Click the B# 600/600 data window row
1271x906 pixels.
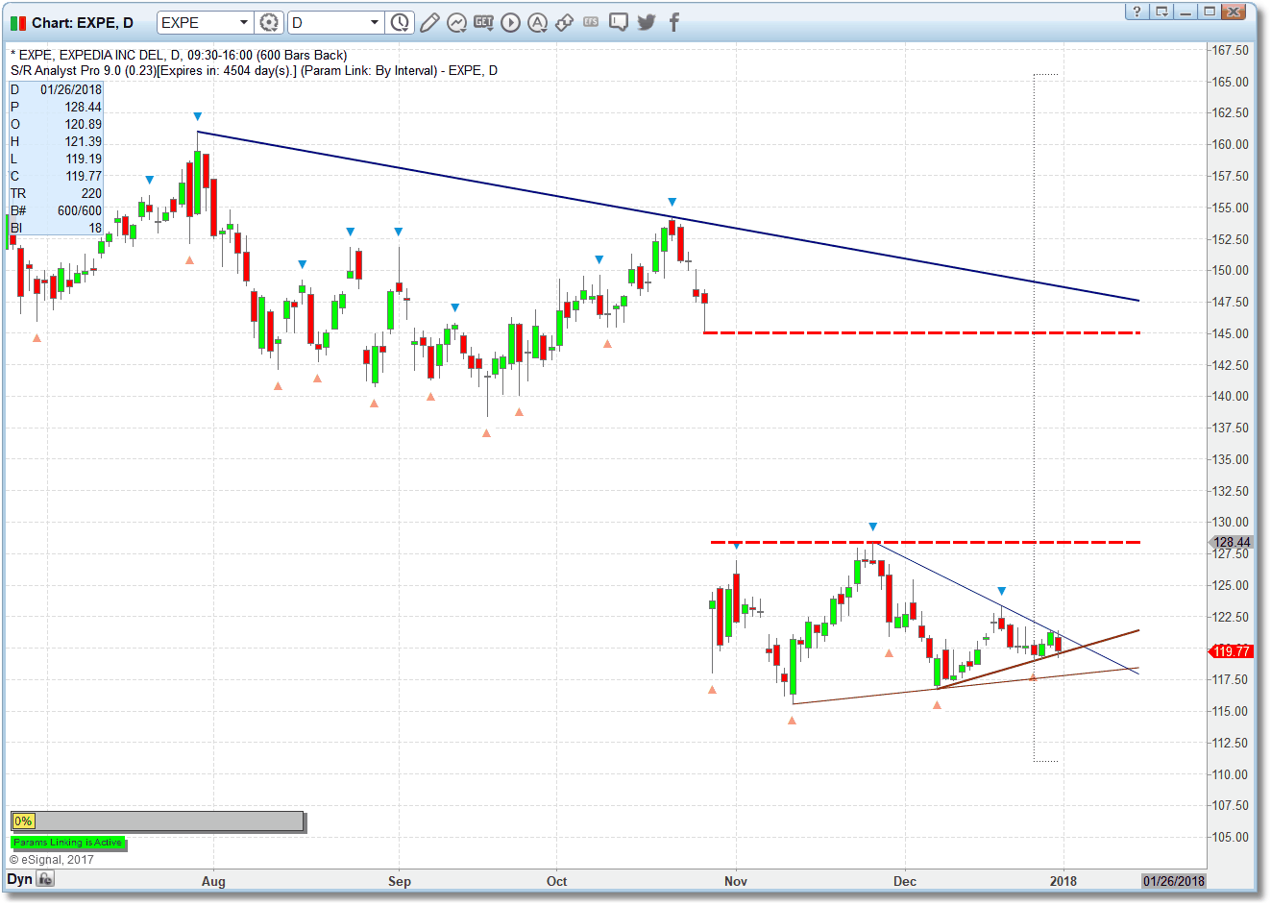[56, 210]
